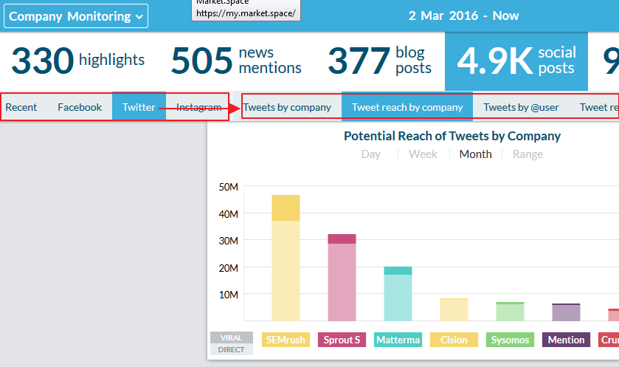Viewport: 619px width, 367px height.
Task: Click the Sysomos green bar
Action: click(x=510, y=312)
